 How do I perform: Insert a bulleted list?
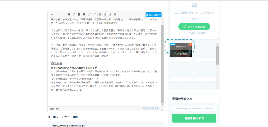94,15
